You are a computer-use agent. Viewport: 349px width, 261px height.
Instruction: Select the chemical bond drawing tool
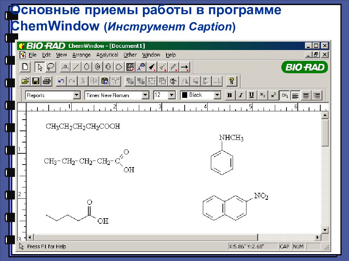pyautogui.click(x=75, y=67)
